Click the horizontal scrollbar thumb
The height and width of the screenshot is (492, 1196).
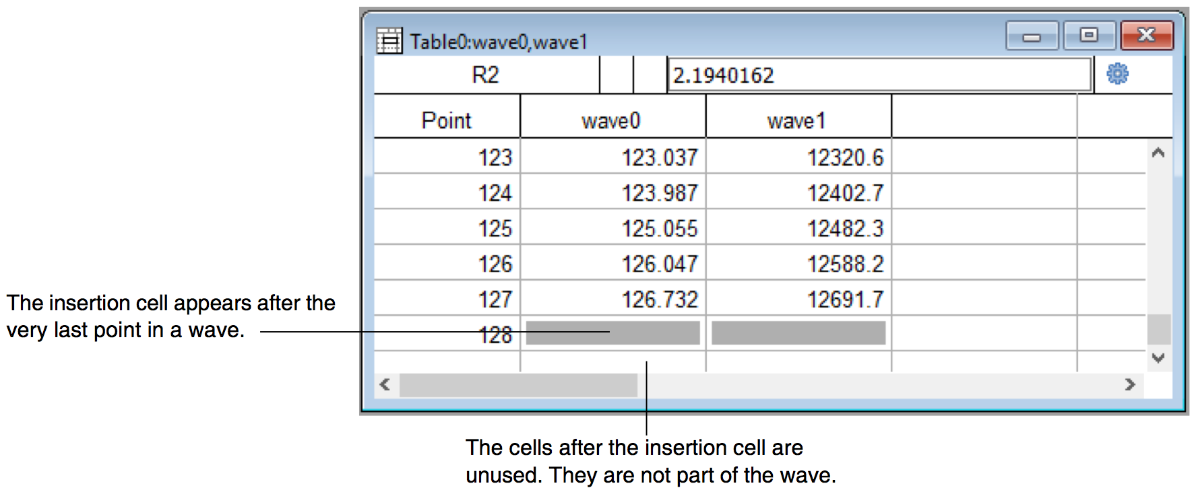coord(517,385)
